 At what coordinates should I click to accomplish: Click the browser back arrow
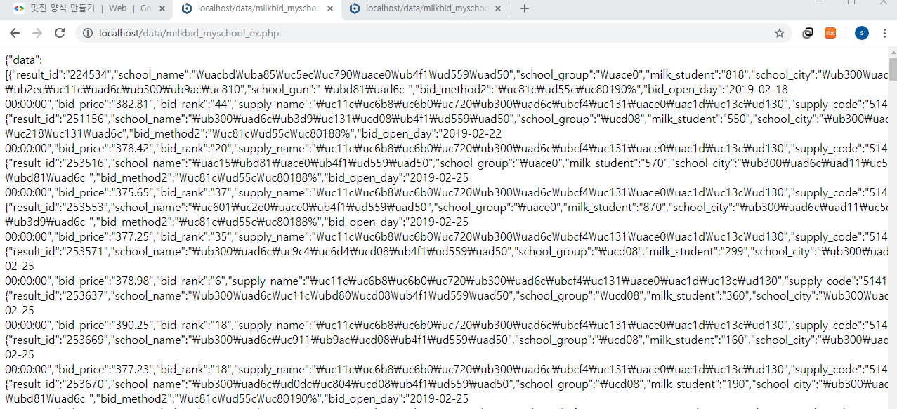point(15,33)
